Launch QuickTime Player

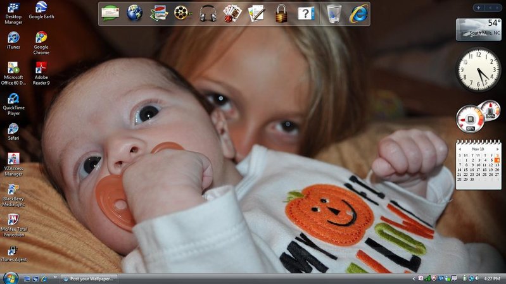tap(13, 104)
